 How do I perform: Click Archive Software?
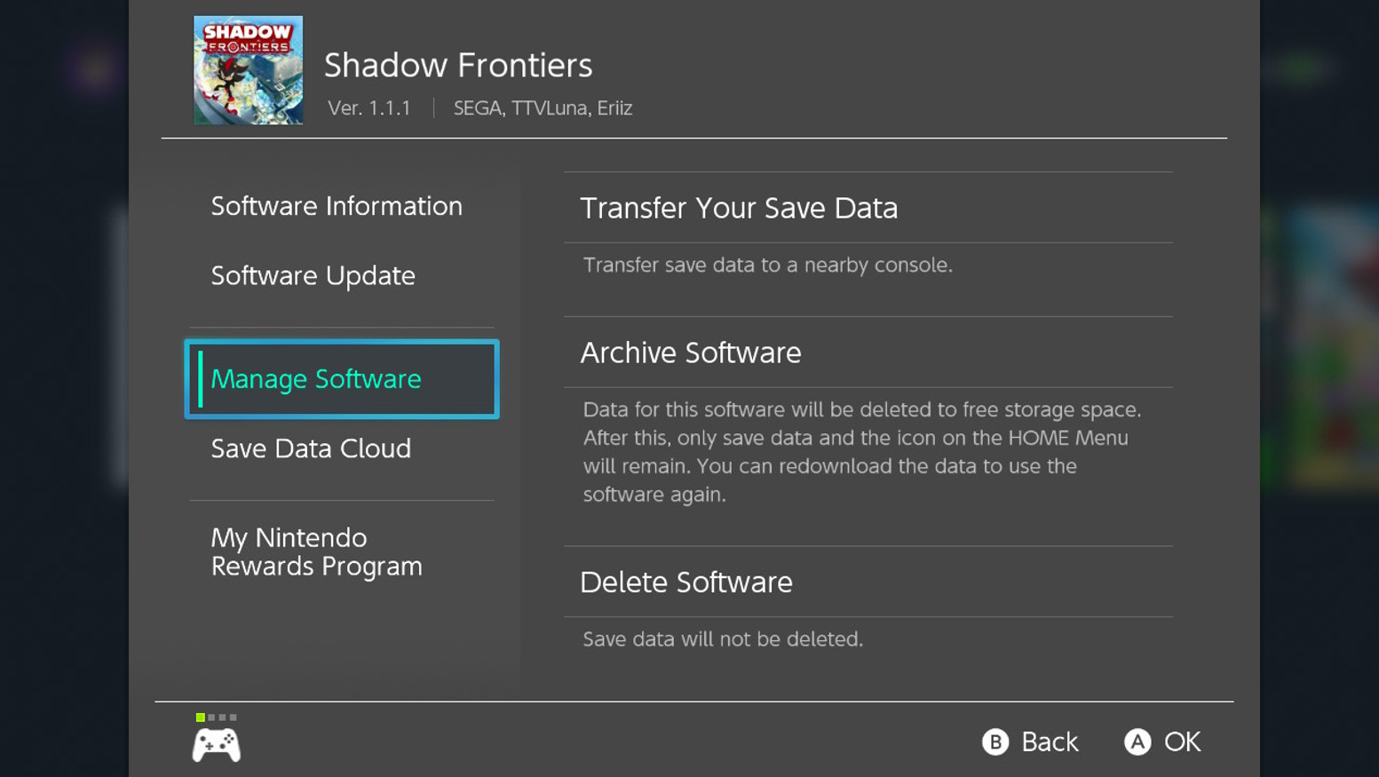691,353
